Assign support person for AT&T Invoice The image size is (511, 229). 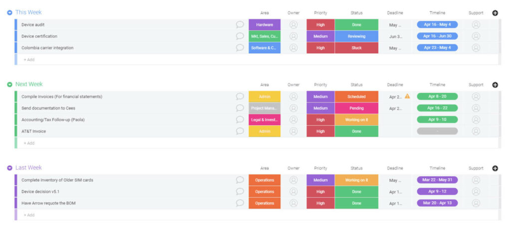coord(476,131)
